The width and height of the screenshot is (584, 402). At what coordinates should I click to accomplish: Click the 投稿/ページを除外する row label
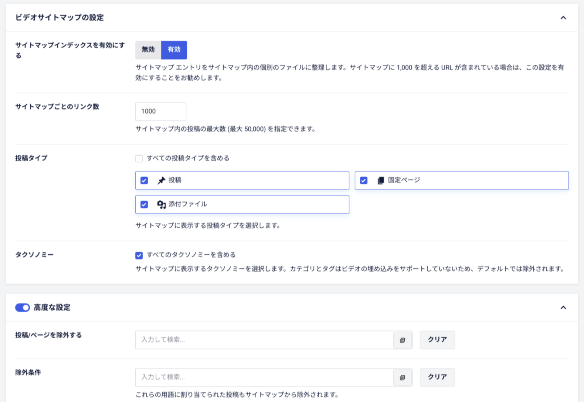click(x=48, y=335)
